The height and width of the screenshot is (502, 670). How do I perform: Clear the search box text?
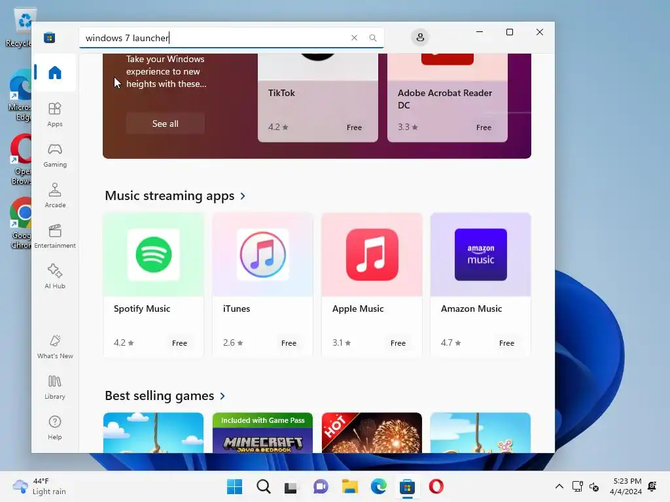tap(354, 37)
